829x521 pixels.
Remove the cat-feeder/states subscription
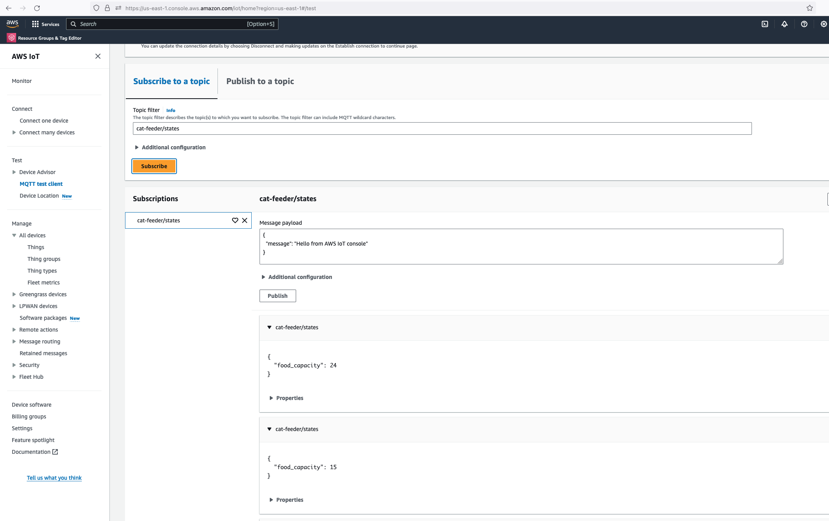pyautogui.click(x=245, y=220)
